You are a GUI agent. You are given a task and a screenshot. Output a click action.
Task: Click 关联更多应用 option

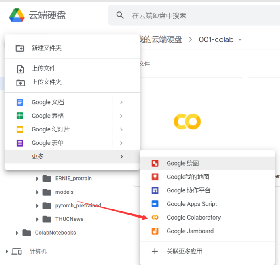pyautogui.click(x=207, y=251)
